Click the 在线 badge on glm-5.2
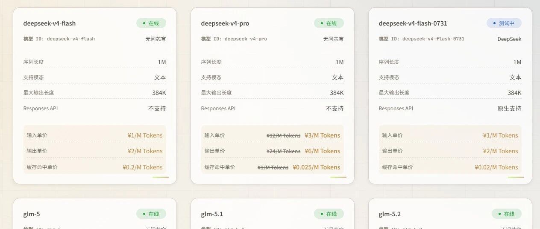 [507, 214]
